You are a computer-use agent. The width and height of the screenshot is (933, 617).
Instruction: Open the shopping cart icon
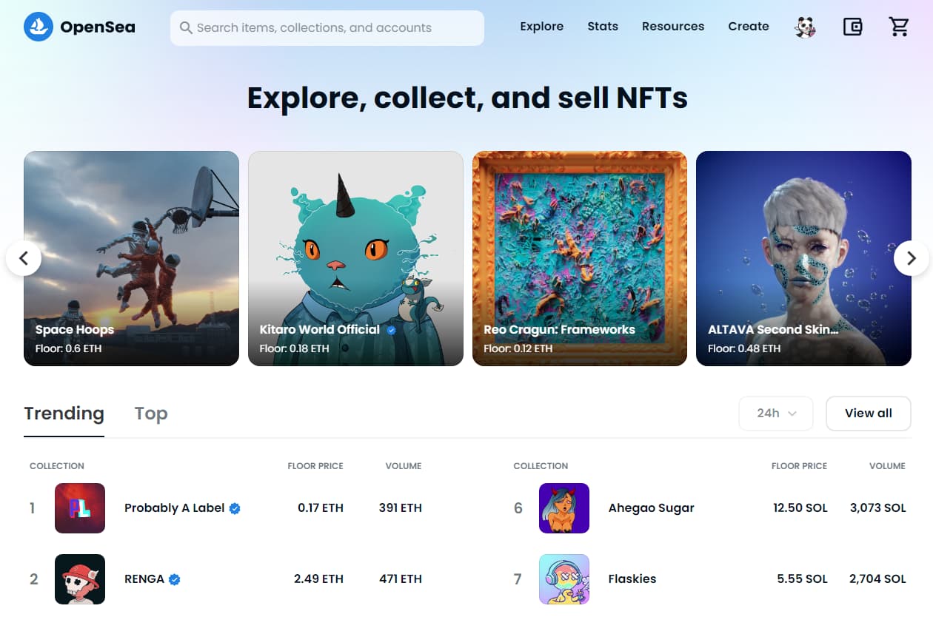(900, 26)
